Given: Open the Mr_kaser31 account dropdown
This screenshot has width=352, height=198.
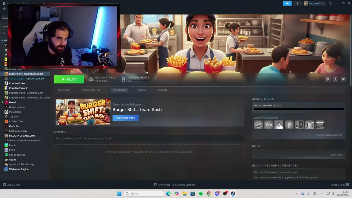Looking at the screenshot, I should tap(314, 3).
